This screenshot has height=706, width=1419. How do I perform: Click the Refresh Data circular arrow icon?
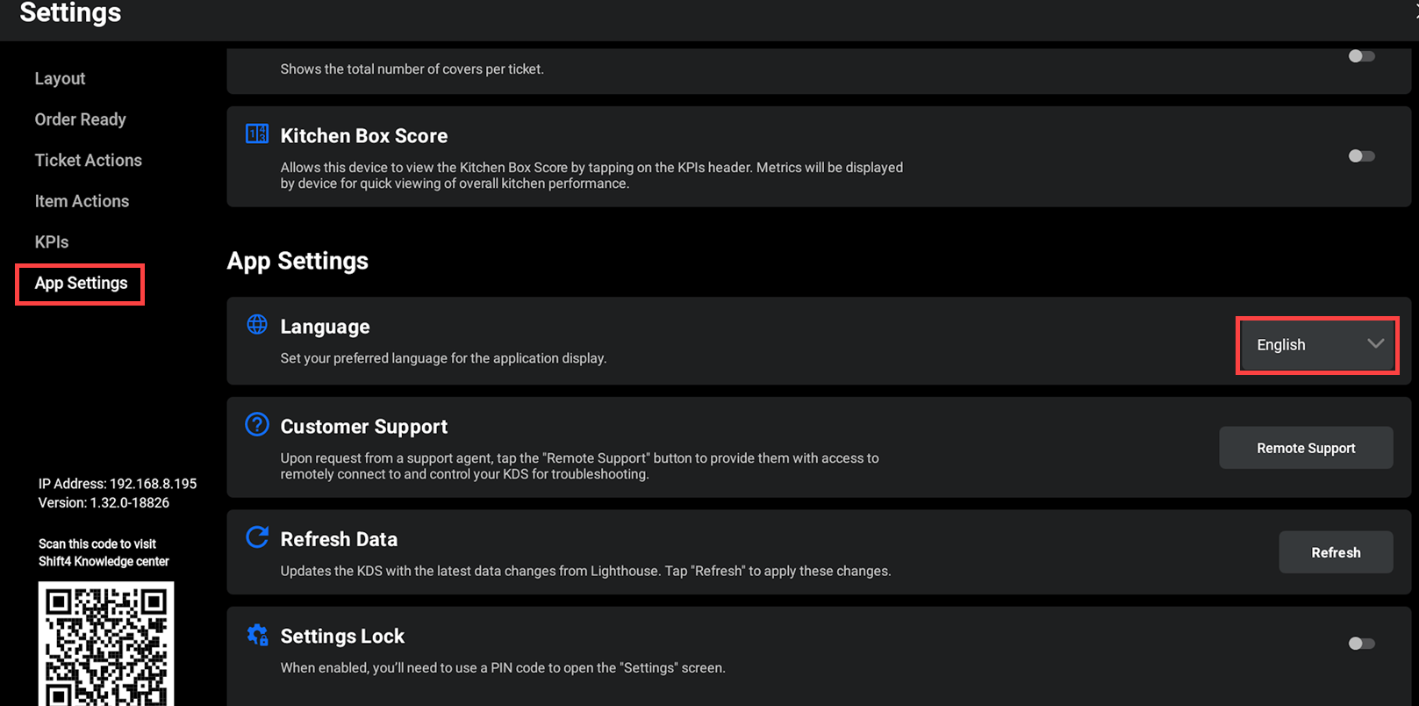pos(257,537)
